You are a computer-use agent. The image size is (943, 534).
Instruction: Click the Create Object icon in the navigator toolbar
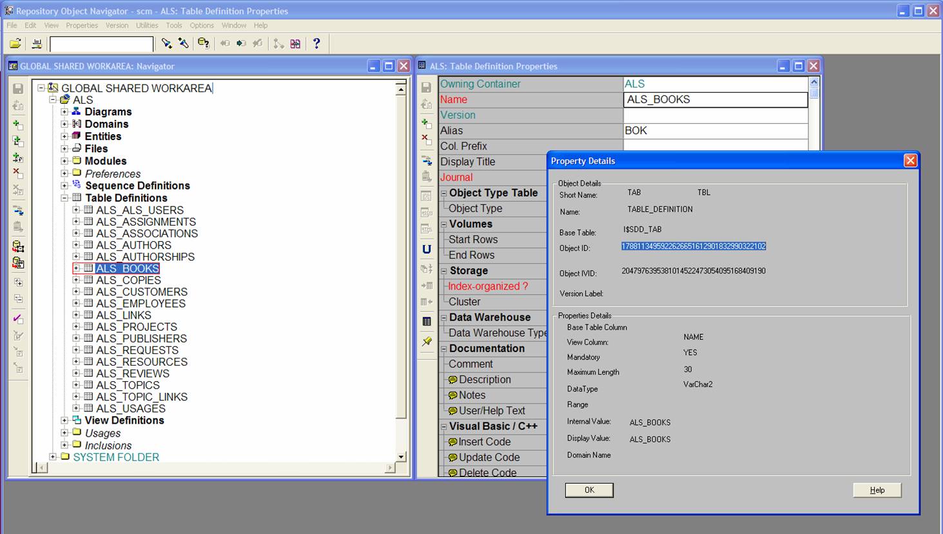tap(17, 124)
